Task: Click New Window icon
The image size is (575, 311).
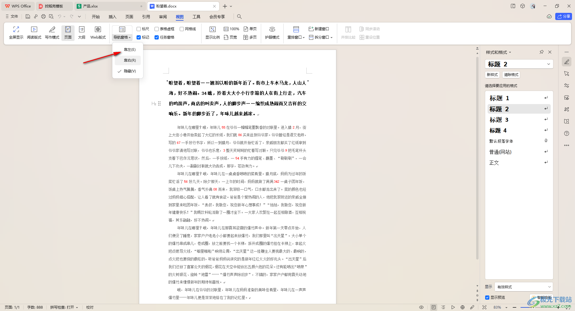Action: click(x=311, y=29)
